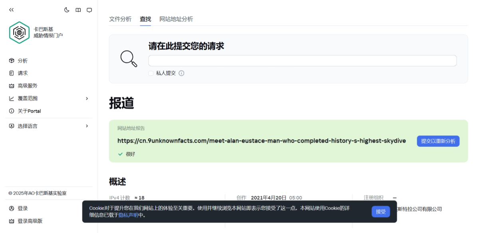Focus the request search input field

coord(303,61)
